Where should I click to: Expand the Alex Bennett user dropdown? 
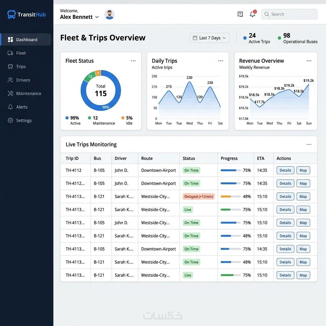[97, 17]
